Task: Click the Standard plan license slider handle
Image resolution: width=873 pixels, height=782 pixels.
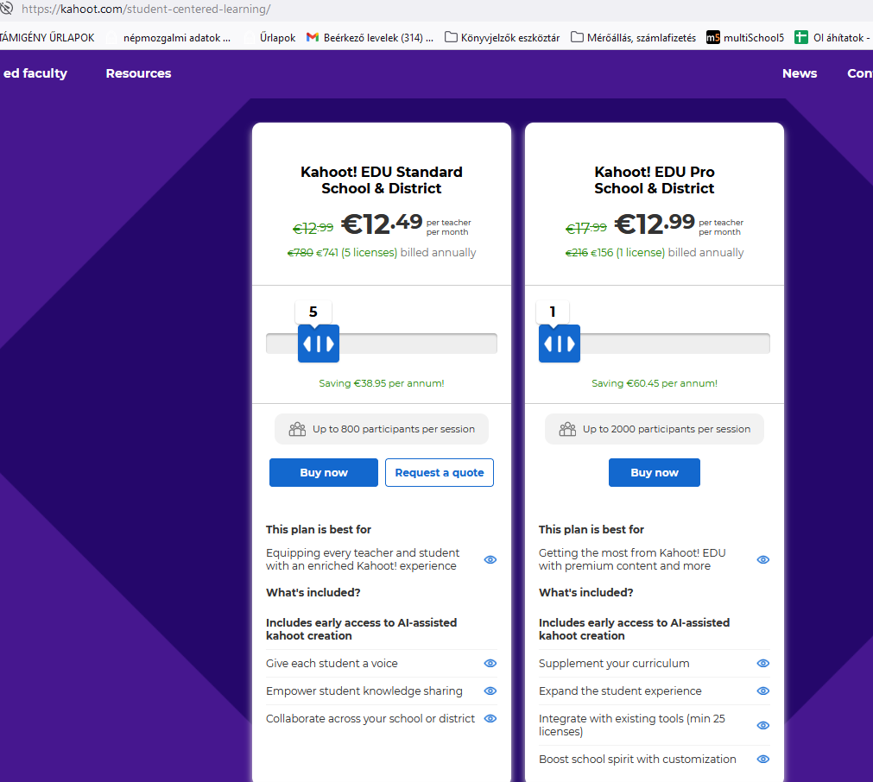Action: click(319, 344)
